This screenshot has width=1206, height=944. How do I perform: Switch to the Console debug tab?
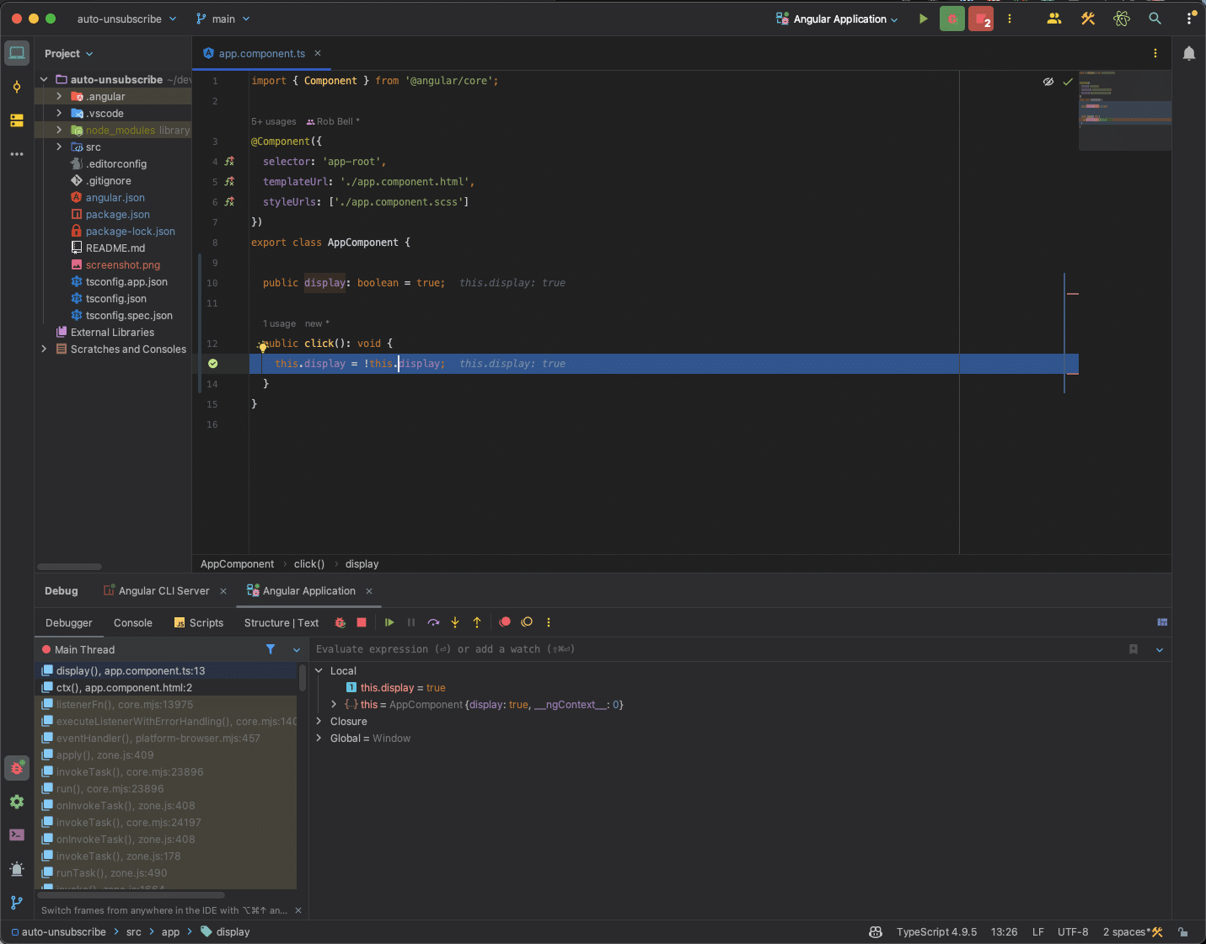point(133,623)
